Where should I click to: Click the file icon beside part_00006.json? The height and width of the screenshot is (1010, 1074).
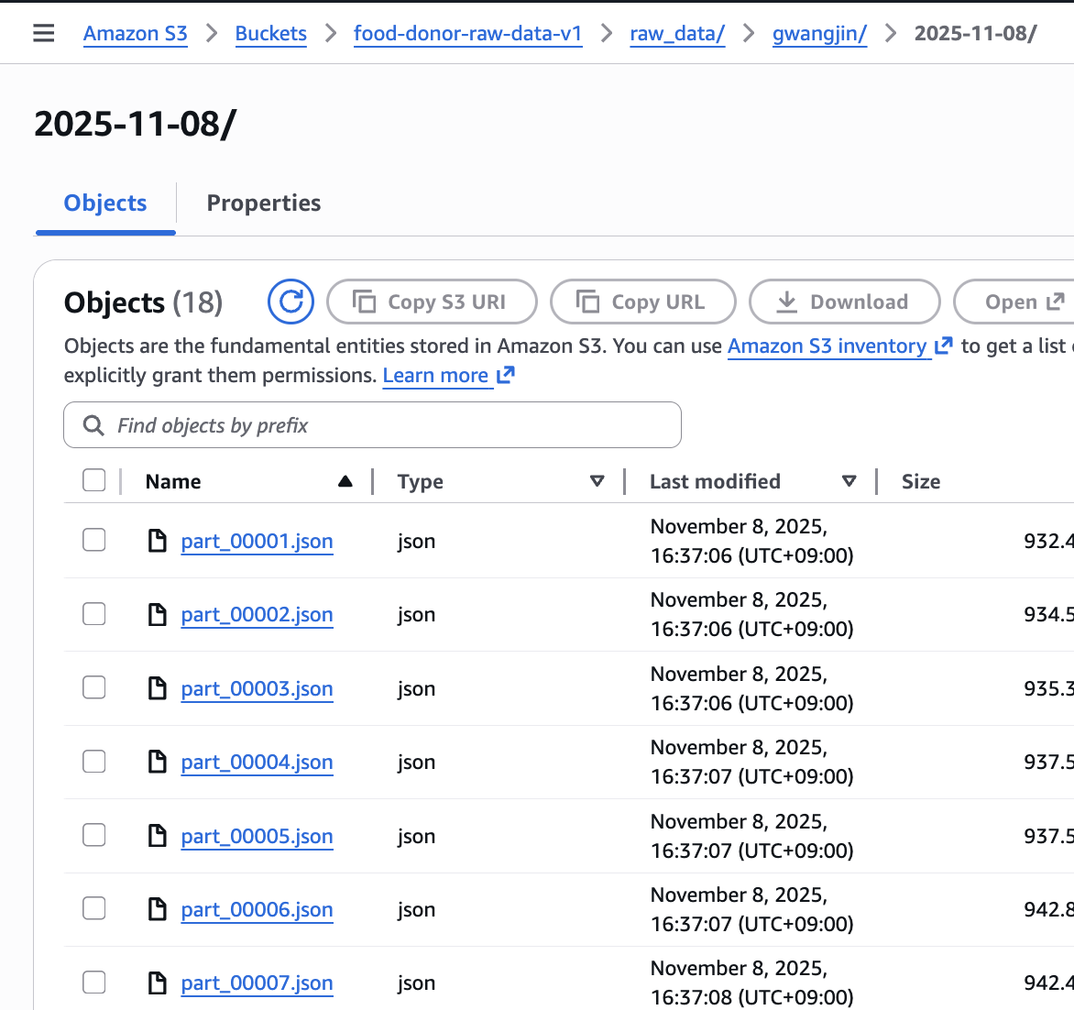[x=158, y=909]
